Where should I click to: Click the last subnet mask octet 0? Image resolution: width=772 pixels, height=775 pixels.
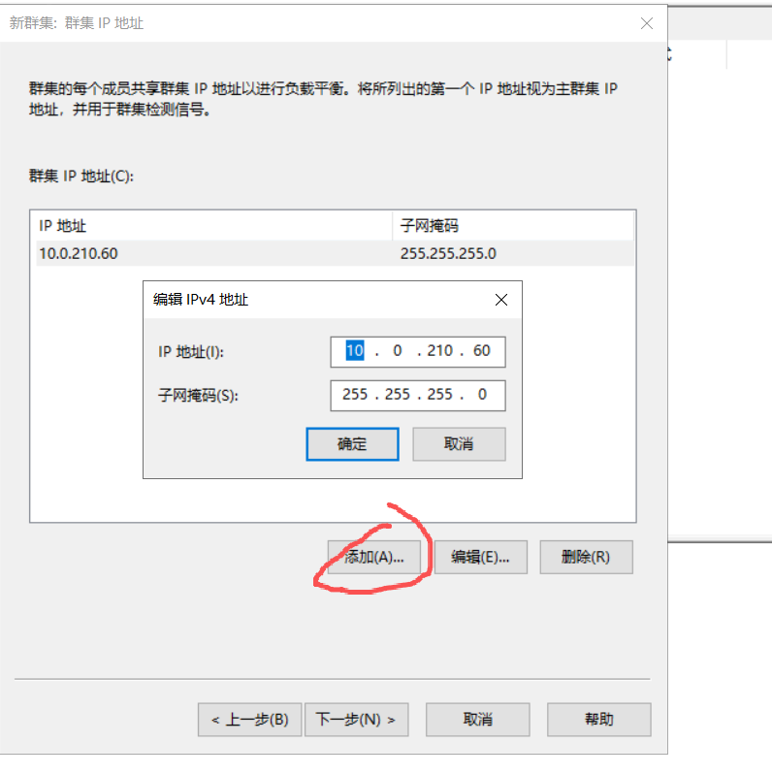point(482,396)
